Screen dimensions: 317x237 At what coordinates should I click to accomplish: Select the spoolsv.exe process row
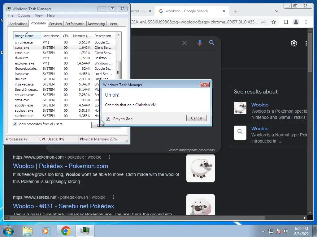coord(57,105)
